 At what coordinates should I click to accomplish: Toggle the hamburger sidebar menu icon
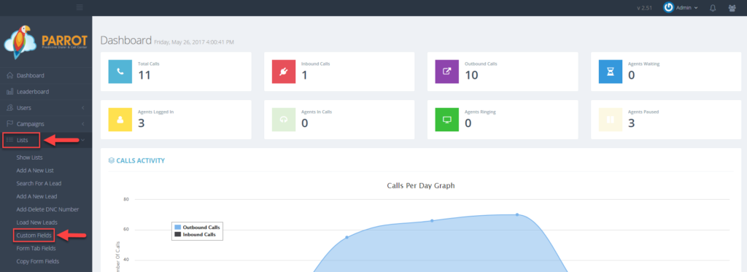[80, 7]
